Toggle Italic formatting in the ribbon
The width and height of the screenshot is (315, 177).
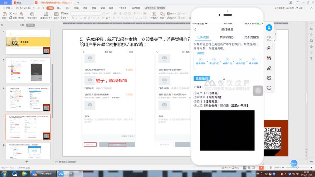pos(77,18)
